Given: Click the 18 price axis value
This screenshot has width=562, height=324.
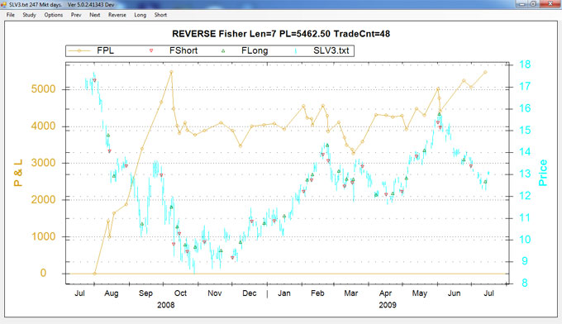Looking at the screenshot, I should click(x=525, y=64).
